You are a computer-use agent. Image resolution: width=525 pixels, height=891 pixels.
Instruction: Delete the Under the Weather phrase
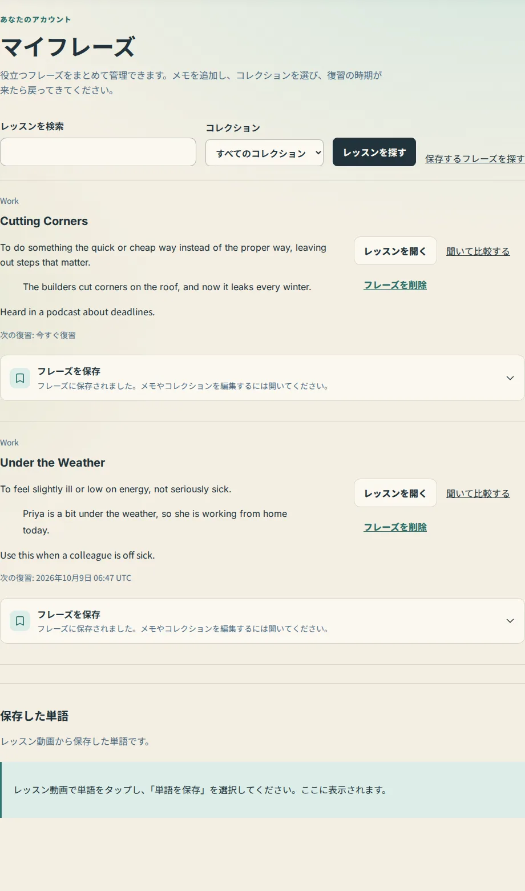pyautogui.click(x=395, y=527)
